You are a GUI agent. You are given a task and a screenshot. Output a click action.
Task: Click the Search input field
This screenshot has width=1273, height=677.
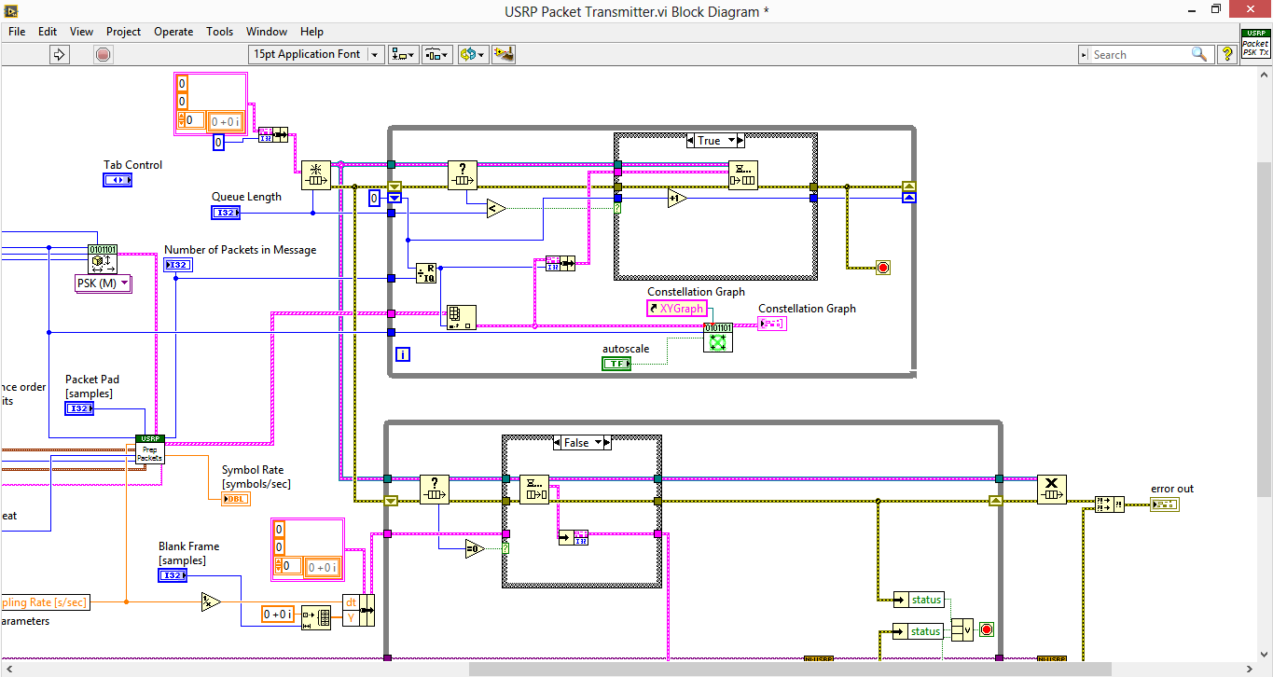1140,54
